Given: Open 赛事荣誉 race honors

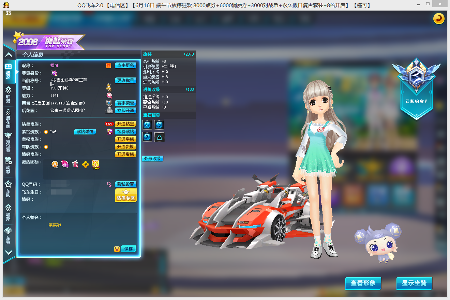Looking at the screenshot, I should click(125, 103).
